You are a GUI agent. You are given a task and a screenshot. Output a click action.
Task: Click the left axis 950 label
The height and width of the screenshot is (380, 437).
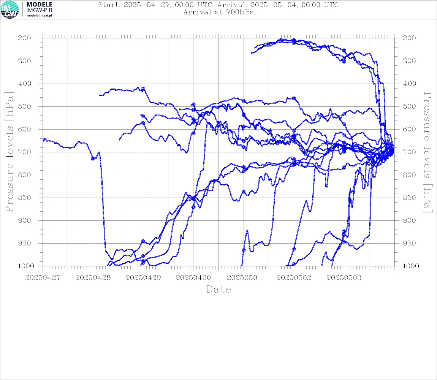tap(25, 243)
